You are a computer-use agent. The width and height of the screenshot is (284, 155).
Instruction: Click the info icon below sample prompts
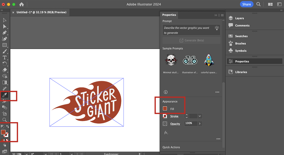pyautogui.click(x=166, y=92)
